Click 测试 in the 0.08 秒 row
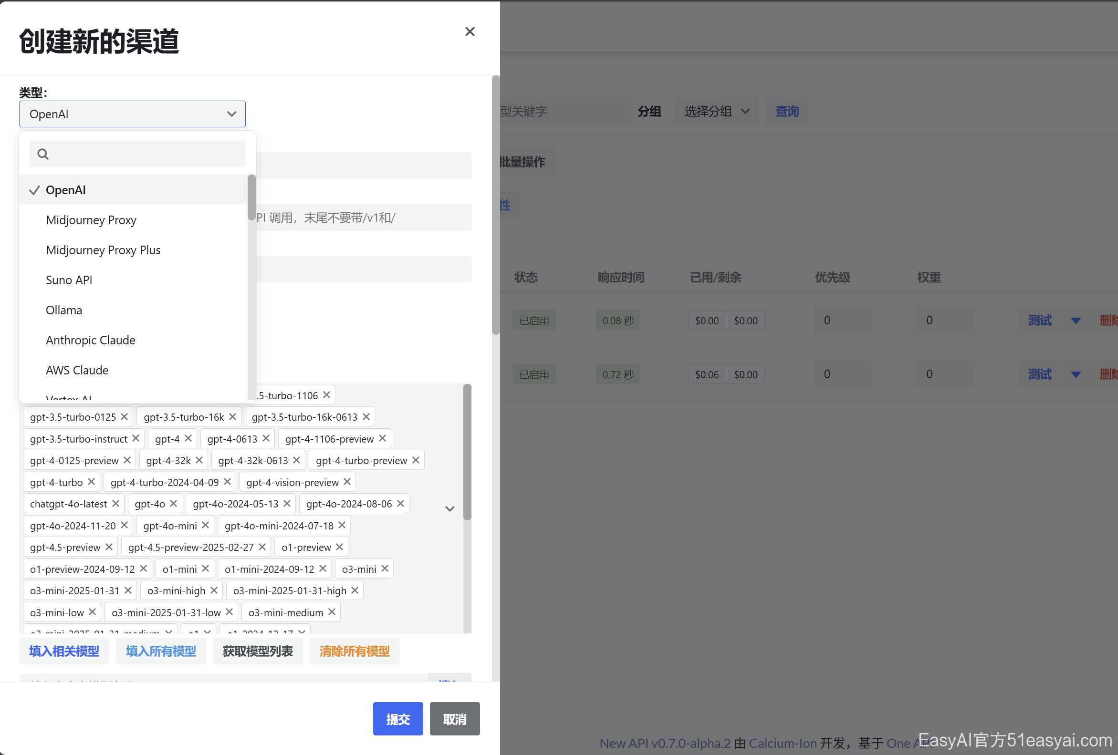The width and height of the screenshot is (1118, 755). click(1040, 321)
